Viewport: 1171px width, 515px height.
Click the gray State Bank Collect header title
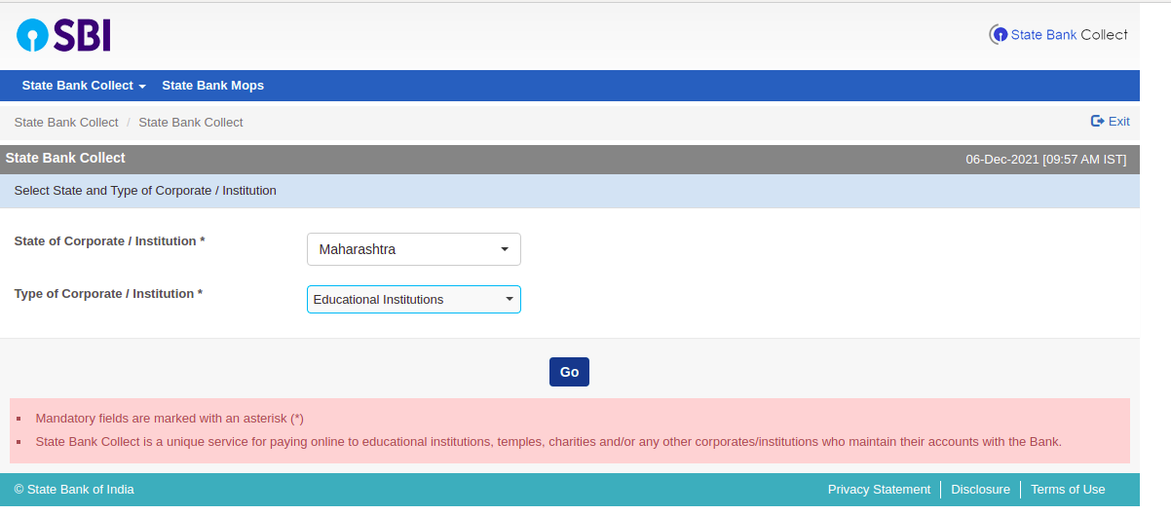pyautogui.click(x=65, y=158)
